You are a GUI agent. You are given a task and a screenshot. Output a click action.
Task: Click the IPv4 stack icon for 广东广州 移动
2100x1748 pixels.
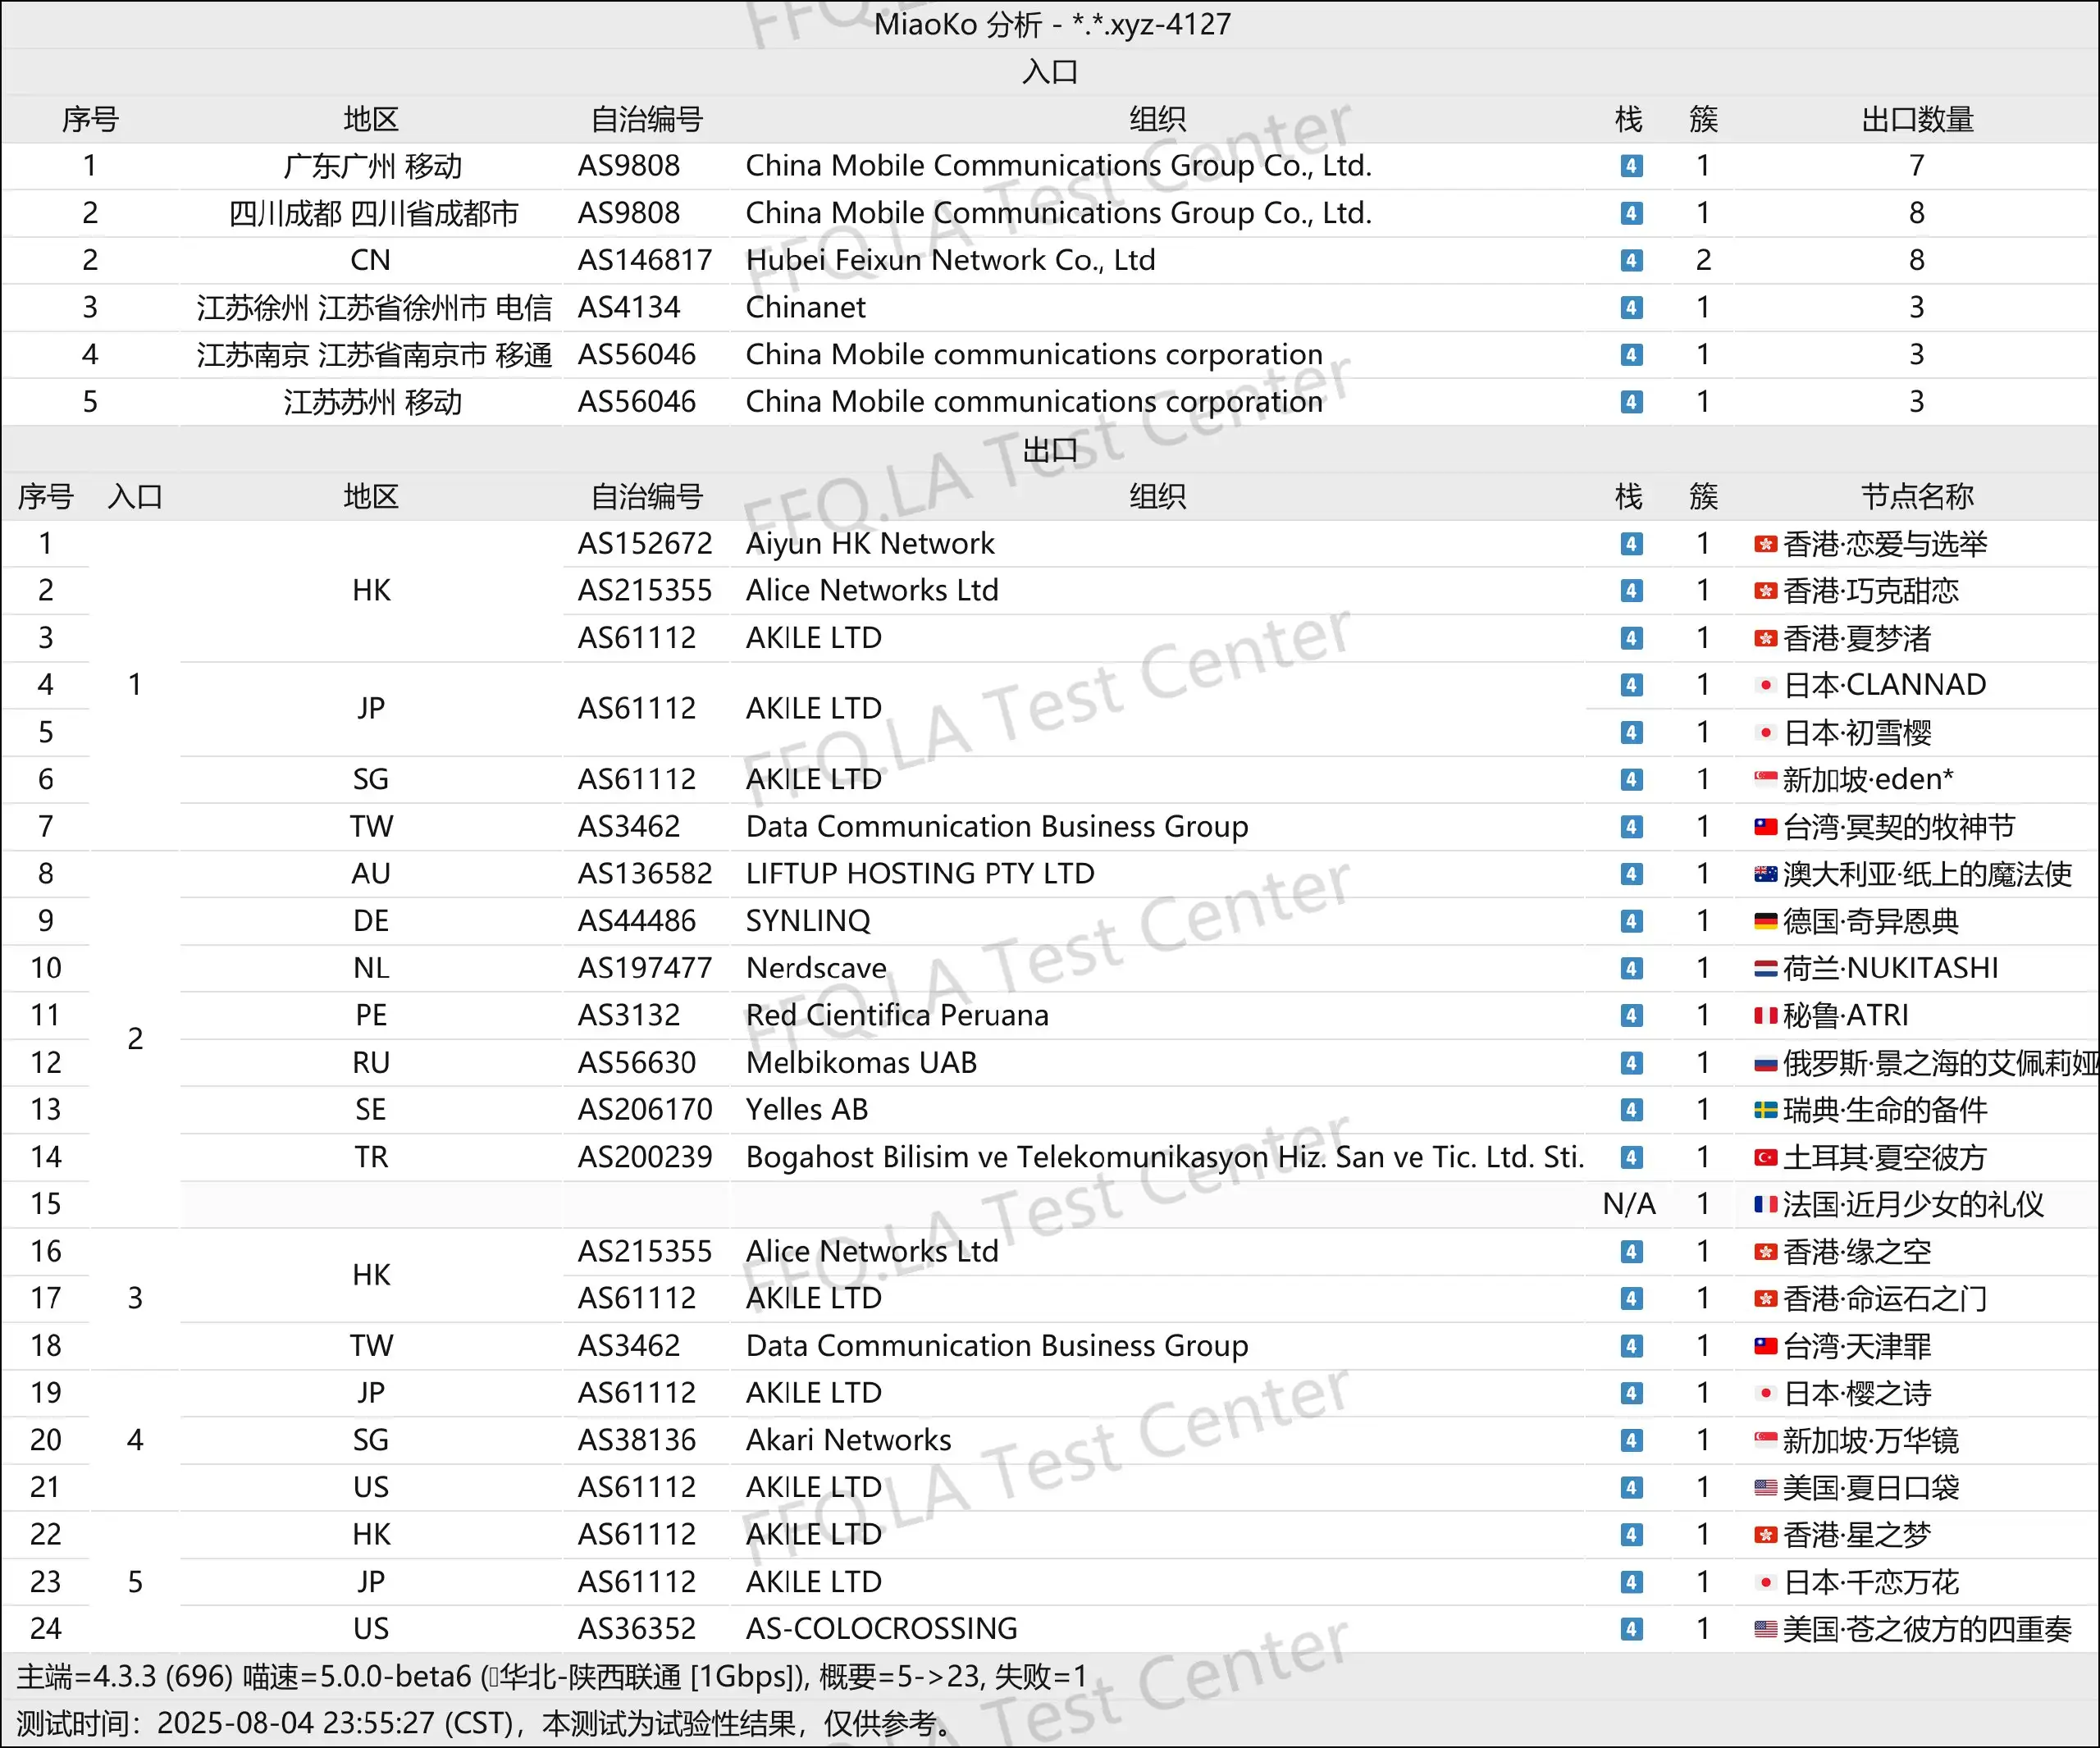pyautogui.click(x=1631, y=166)
